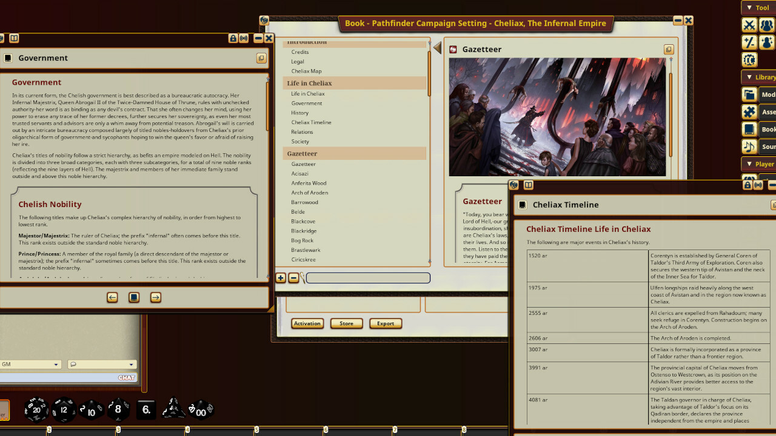This screenshot has height=436, width=776.
Task: Toggle the broadcast icon on the Government window
Action: [244, 38]
